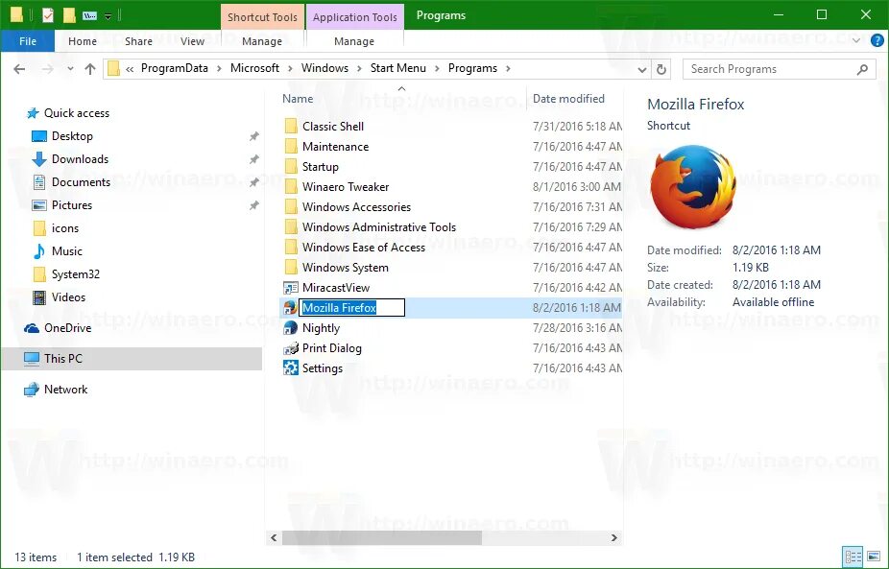
Task: Expand the ribbon with the chevron arrow
Action: [x=856, y=41]
